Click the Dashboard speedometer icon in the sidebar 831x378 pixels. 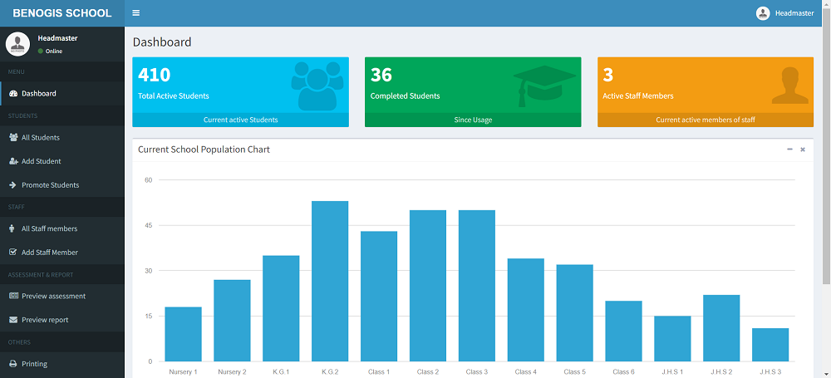click(13, 94)
